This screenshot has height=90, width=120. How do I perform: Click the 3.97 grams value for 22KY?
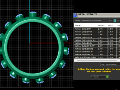(100, 43)
